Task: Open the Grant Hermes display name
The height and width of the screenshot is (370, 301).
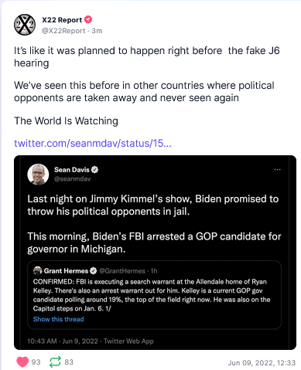Action: 66,271
